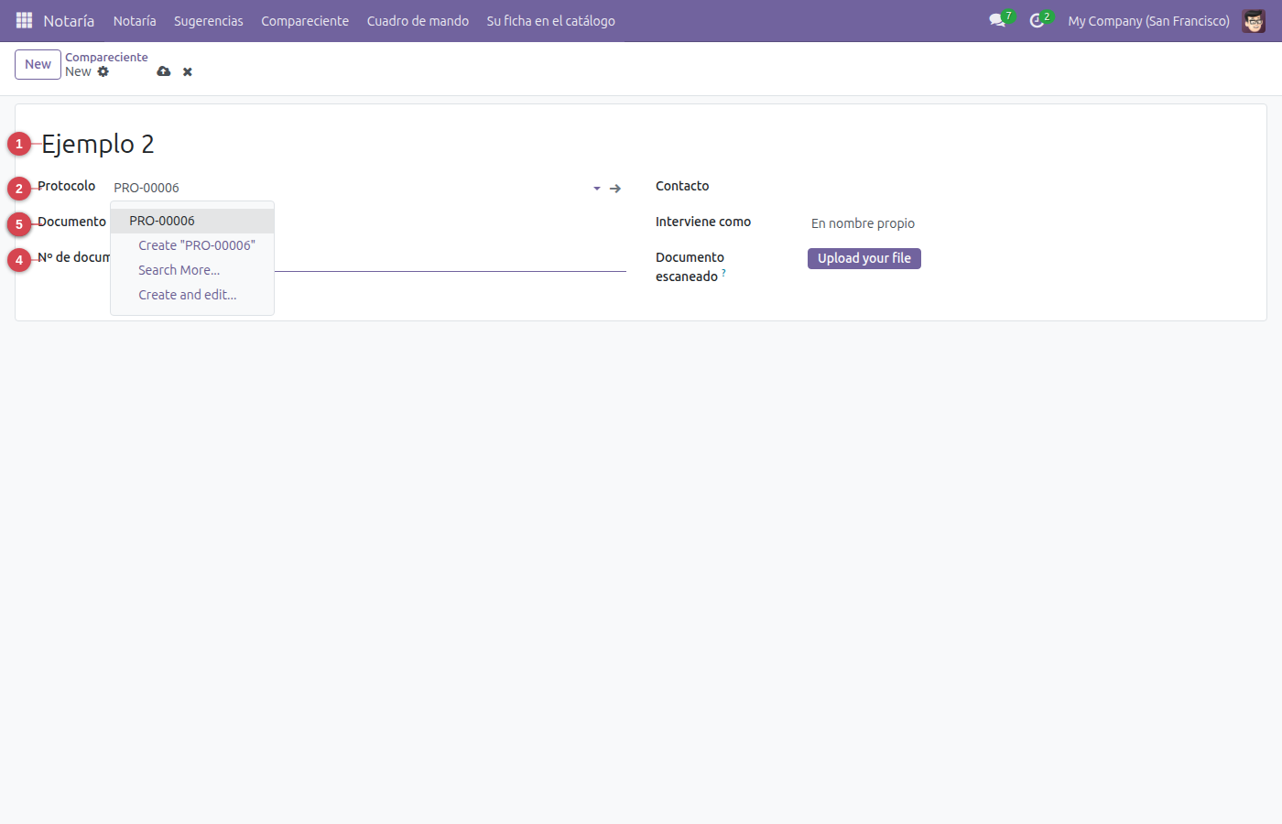Open the chat messages icon
Screen dimensions: 1282x824
(x=997, y=20)
